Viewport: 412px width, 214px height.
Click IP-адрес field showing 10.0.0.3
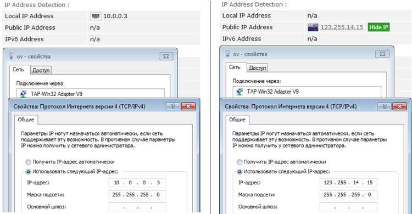tap(137, 183)
